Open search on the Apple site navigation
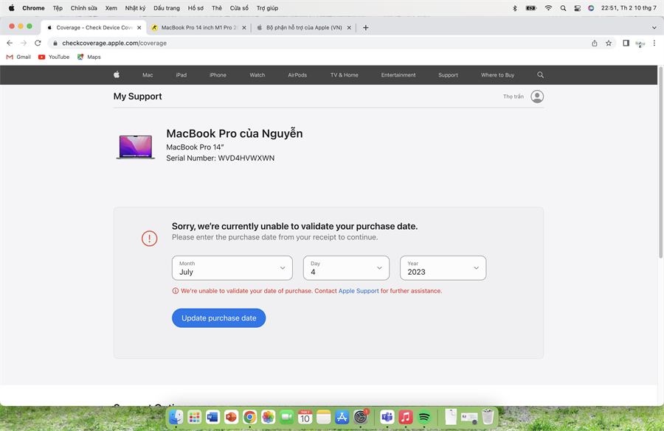 540,75
